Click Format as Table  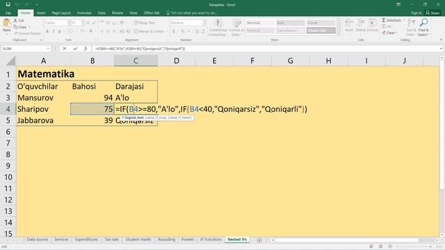coord(236,28)
